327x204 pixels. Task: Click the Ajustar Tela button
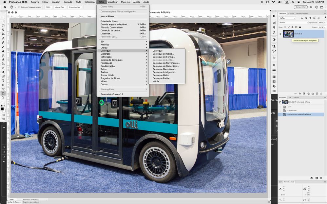pos(60,7)
